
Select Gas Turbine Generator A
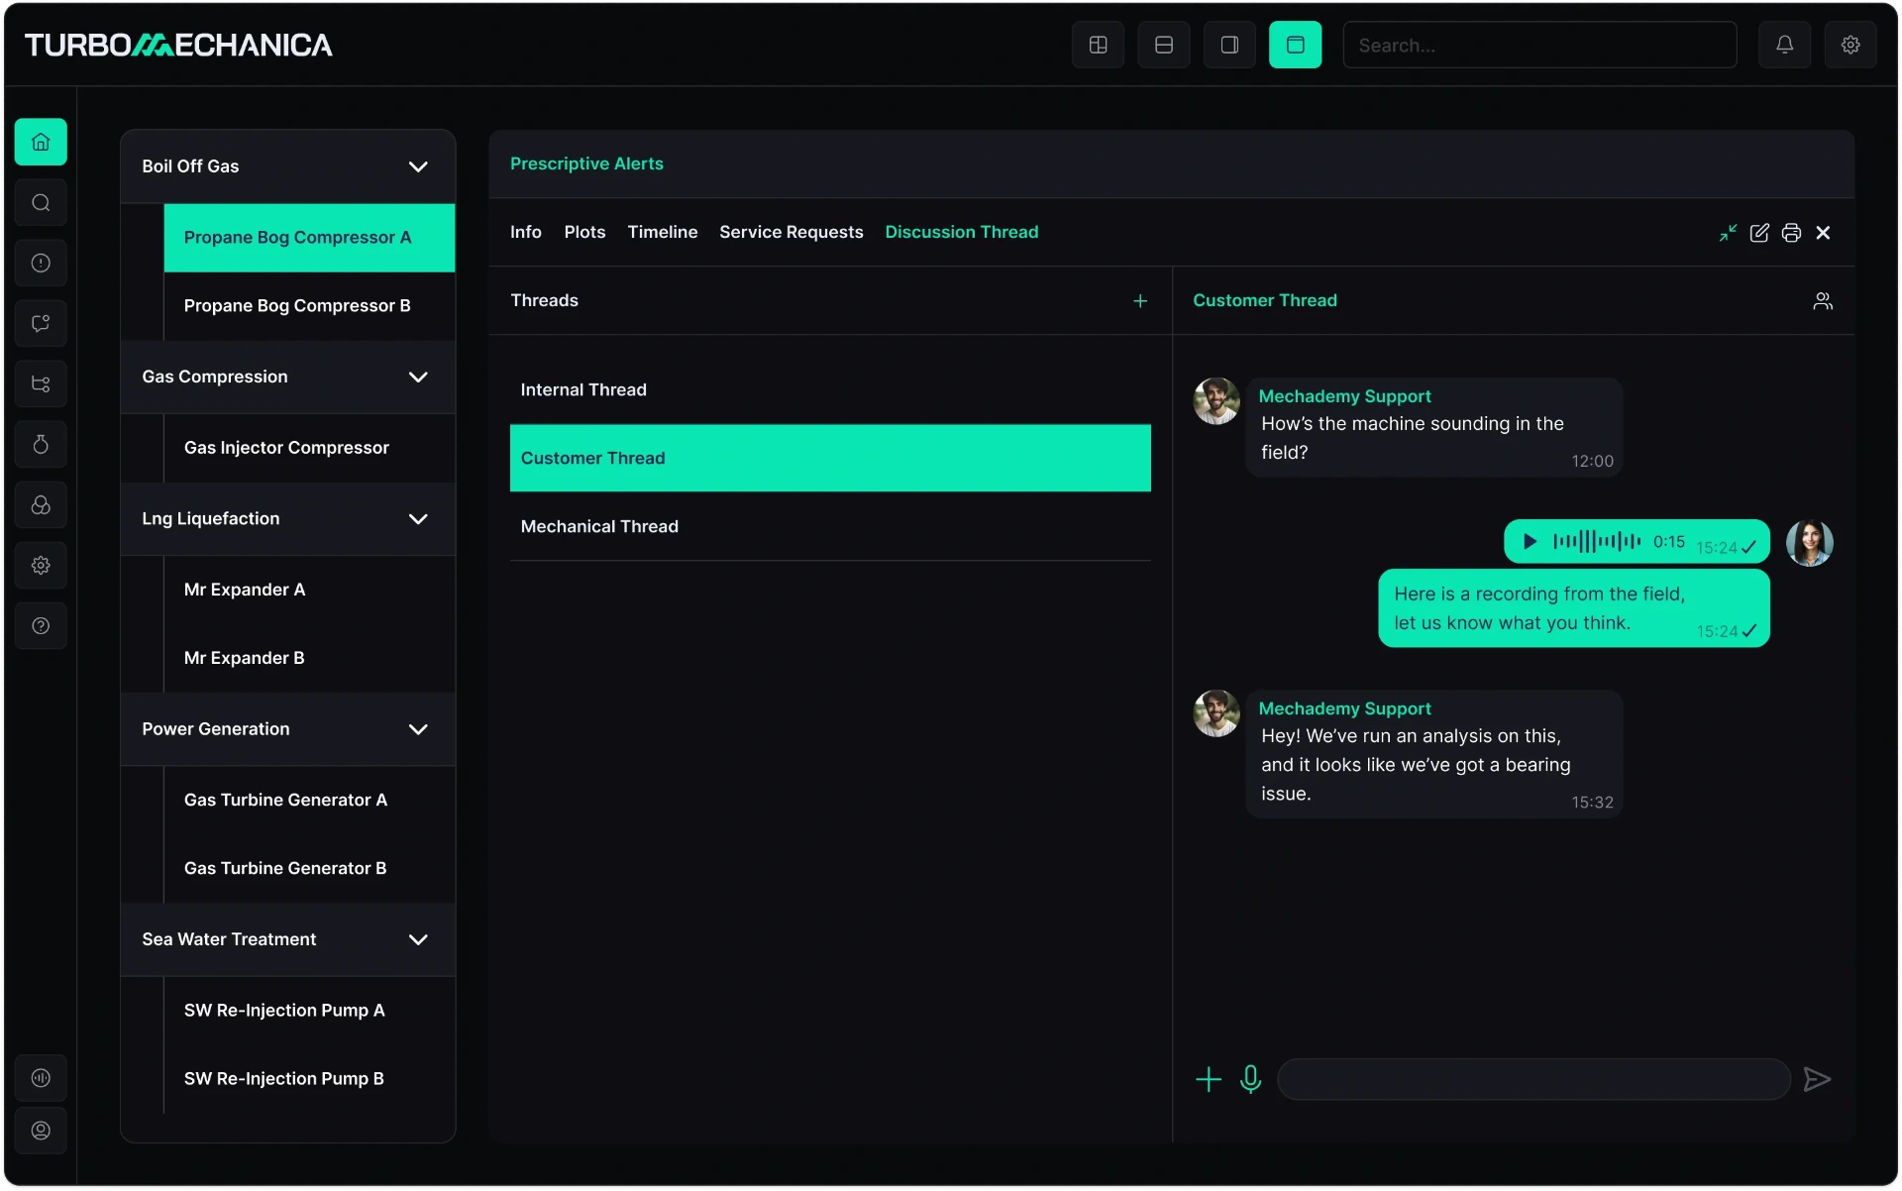pos(309,800)
